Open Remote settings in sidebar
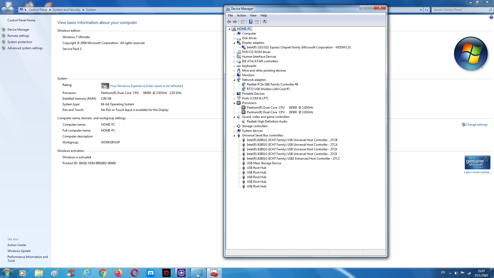The image size is (494, 278). [18, 36]
